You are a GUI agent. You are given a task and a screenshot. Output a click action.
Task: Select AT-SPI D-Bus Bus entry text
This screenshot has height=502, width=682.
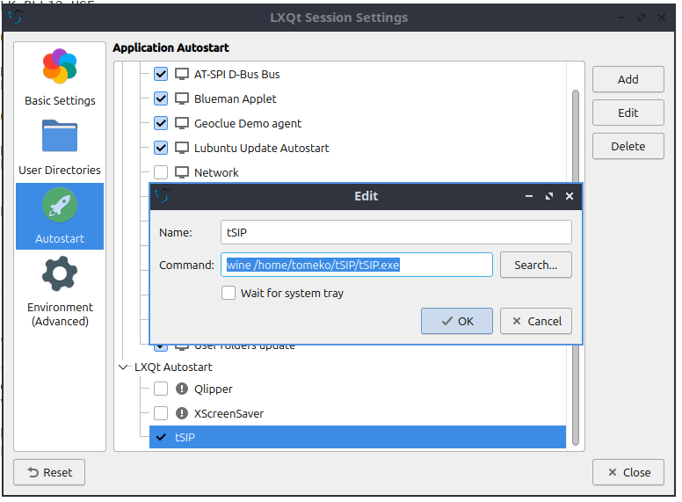(237, 75)
